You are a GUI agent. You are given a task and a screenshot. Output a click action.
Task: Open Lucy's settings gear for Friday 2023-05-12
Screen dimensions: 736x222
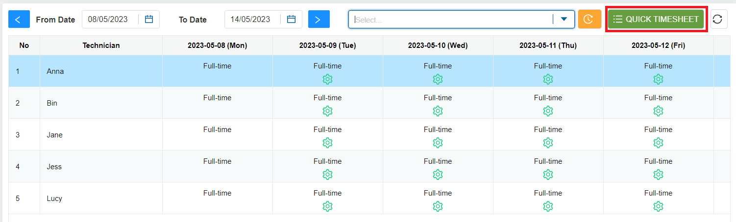[659, 206]
